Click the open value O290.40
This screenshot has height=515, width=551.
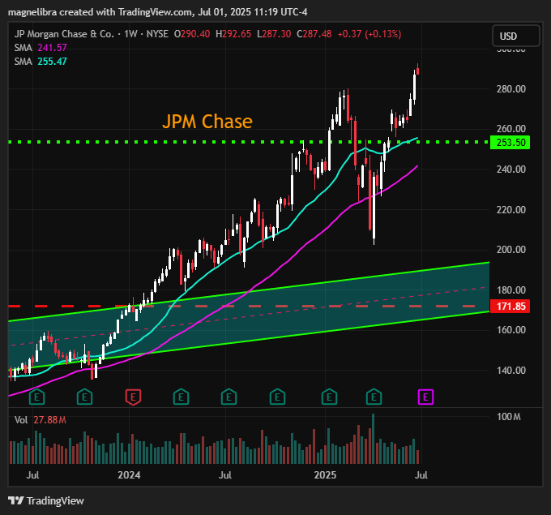click(192, 34)
